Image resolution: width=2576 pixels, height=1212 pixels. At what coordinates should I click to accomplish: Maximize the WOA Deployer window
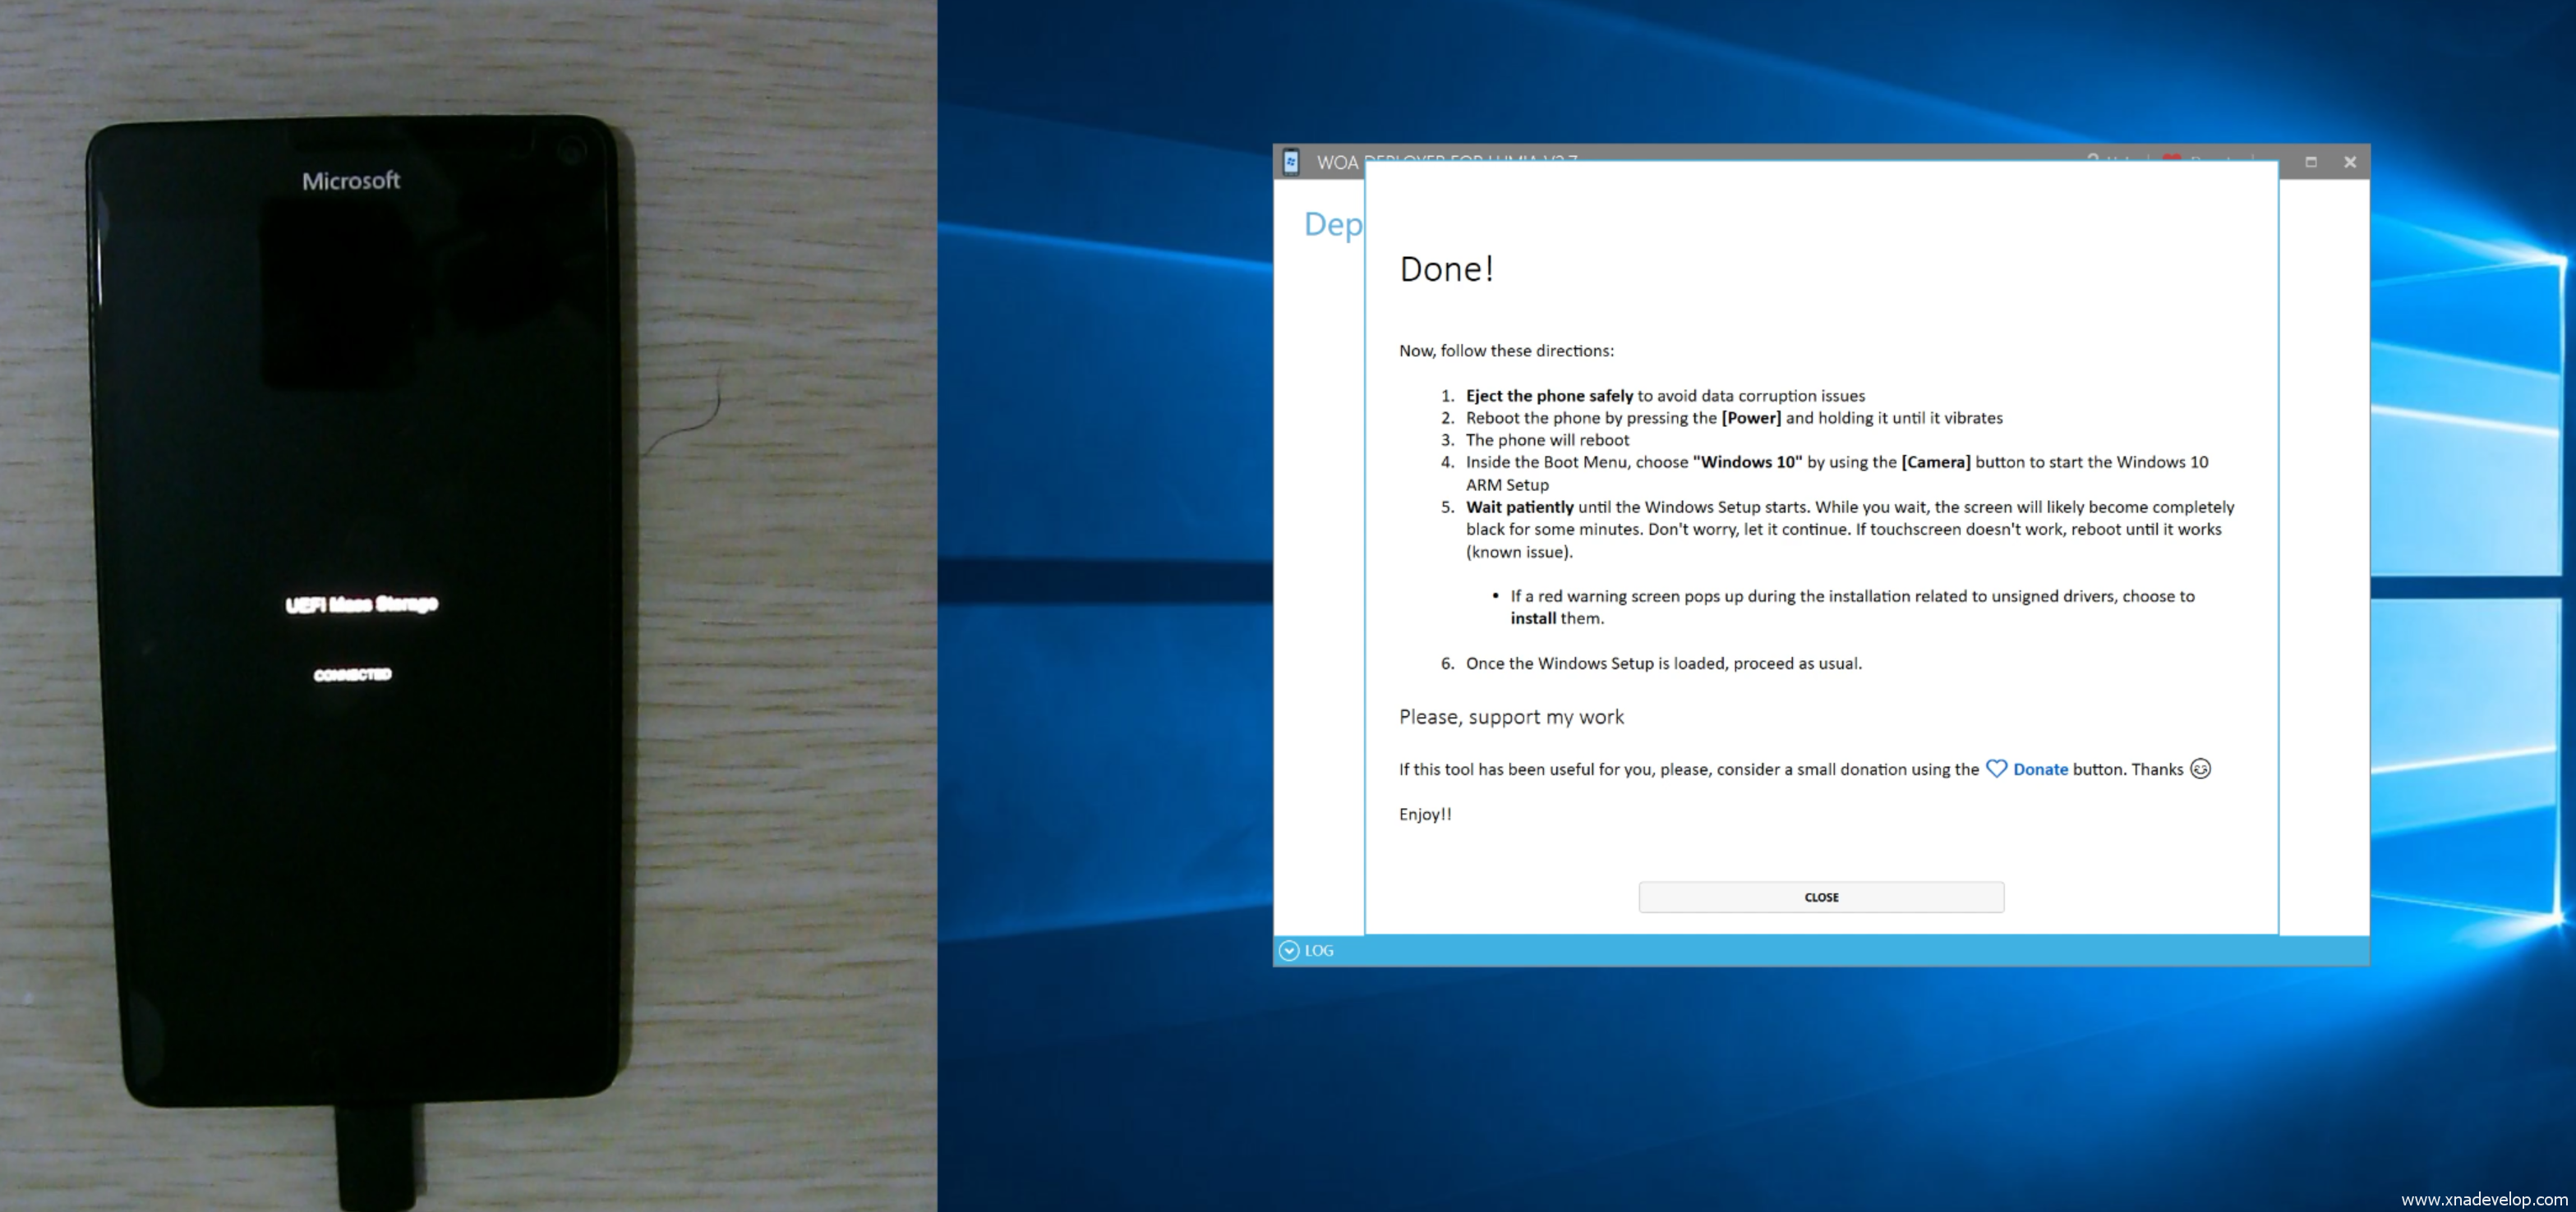pos(2311,162)
